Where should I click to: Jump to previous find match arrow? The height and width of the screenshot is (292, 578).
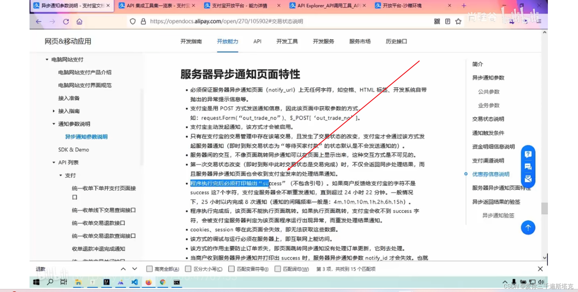click(x=123, y=269)
